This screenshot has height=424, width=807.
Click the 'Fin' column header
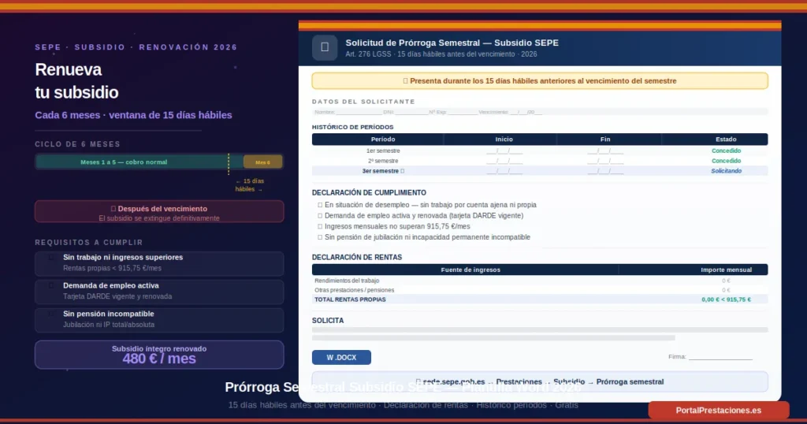tap(605, 139)
